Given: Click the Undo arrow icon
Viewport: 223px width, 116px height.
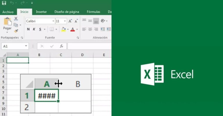Looking at the screenshot, I should pyautogui.click(x=12, y=3).
